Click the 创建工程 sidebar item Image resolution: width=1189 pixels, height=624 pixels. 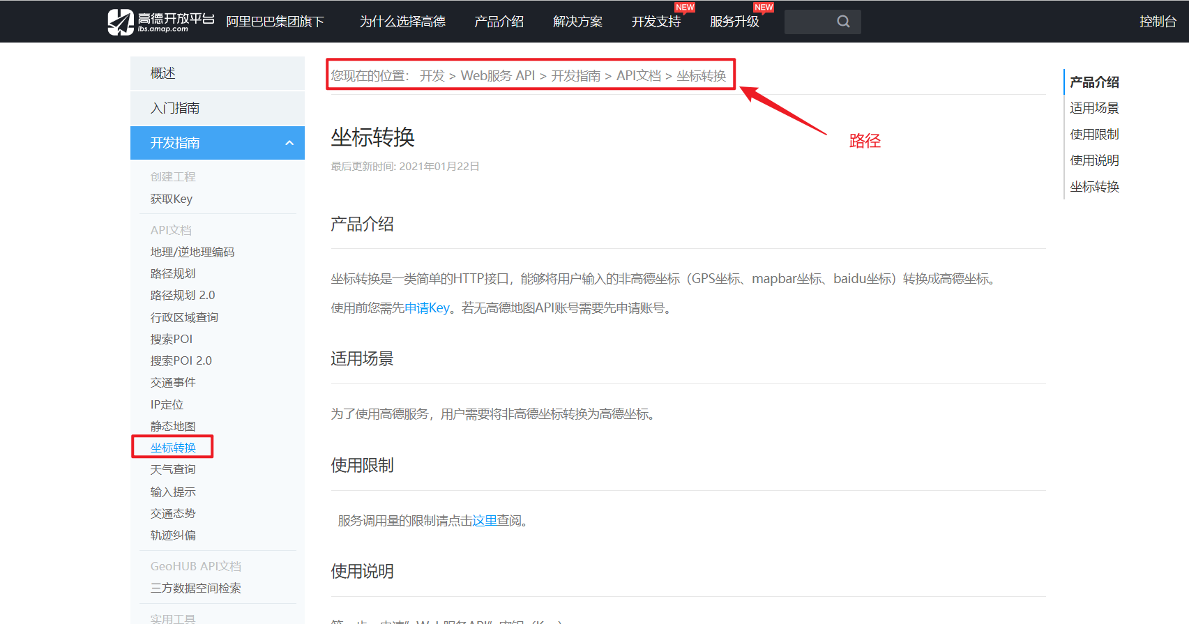click(173, 177)
